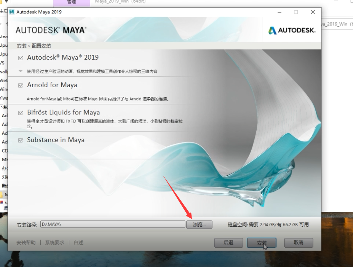Open the 管理 tab in Explorer window
Image resolution: width=353 pixels, height=267 pixels.
pos(72,2)
